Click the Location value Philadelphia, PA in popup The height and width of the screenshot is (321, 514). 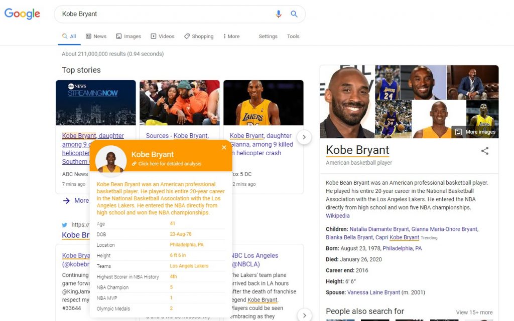tap(187, 245)
